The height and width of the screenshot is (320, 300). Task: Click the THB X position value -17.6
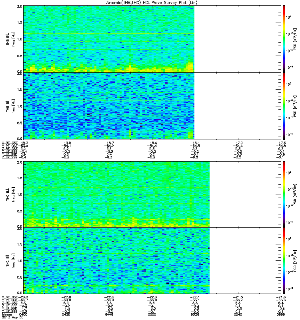281,143
